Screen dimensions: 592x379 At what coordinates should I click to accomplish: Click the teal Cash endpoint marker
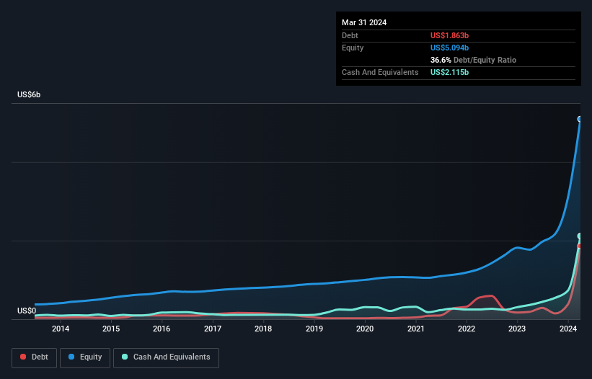[x=580, y=236]
